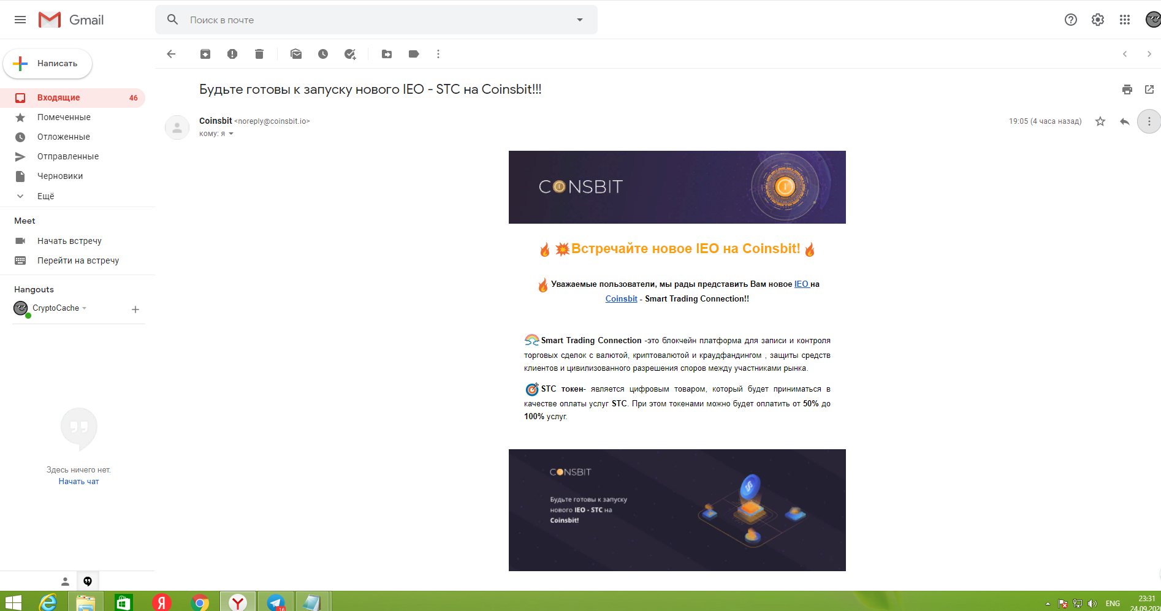Screen dimensions: 1161x611
Task: Click Начать чат link
Action: [x=78, y=482]
